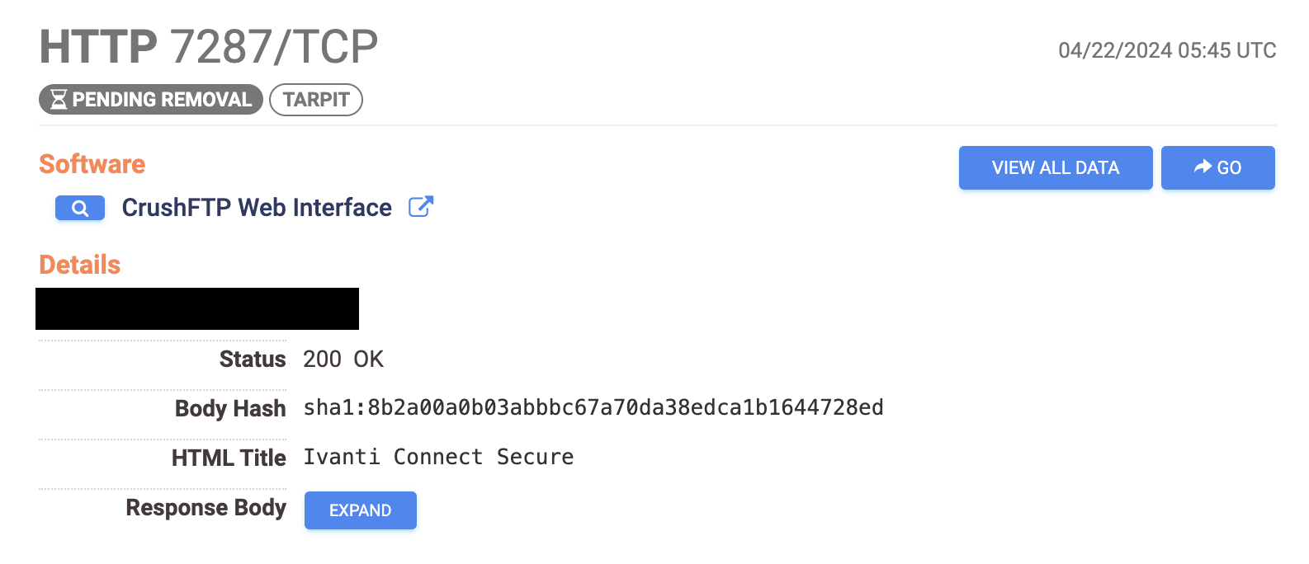The height and width of the screenshot is (564, 1309).
Task: Click the Details section heading
Action: click(x=80, y=265)
